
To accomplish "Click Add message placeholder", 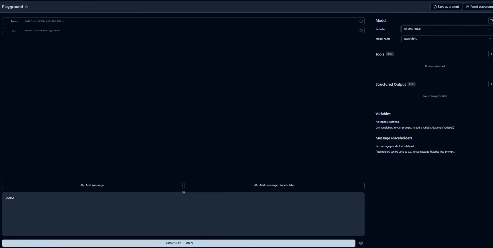I will [275, 185].
